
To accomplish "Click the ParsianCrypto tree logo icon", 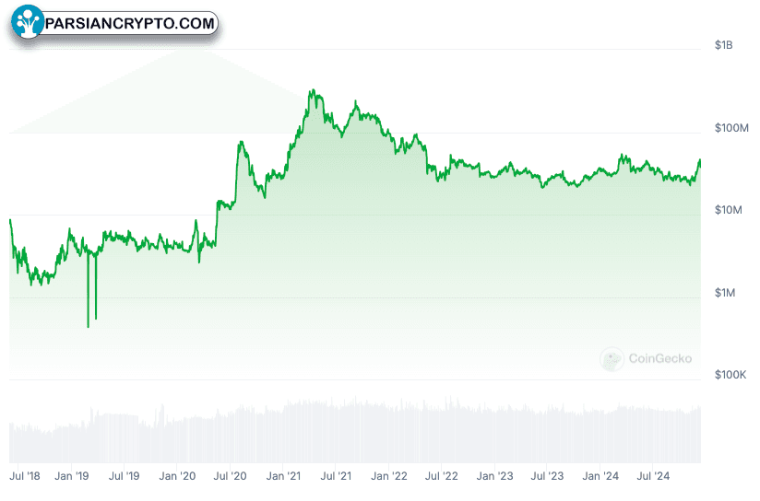I will click(27, 22).
